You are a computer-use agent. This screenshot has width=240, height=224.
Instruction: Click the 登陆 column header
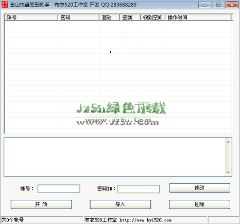110,17
